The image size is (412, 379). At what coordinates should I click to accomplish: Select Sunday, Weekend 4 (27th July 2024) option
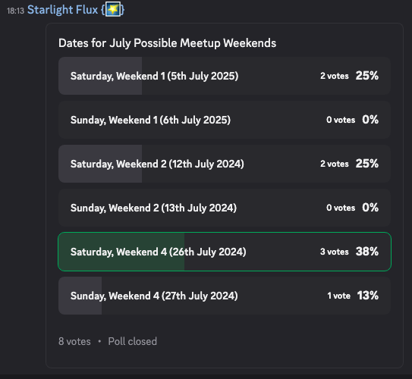point(225,296)
